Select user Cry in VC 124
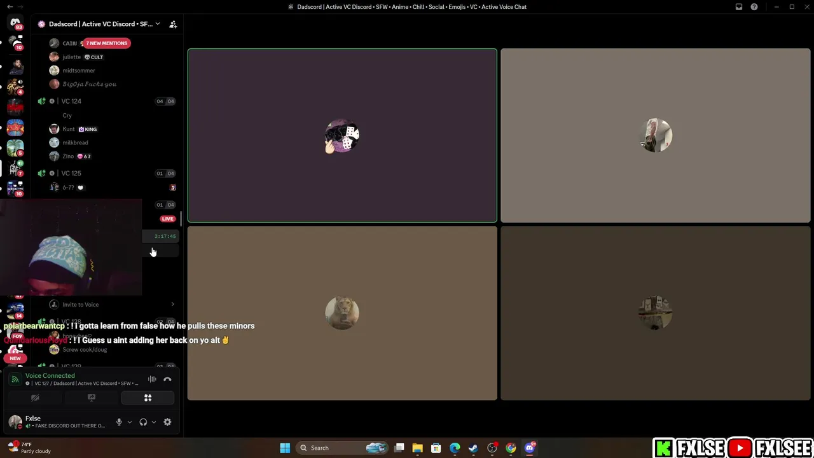The height and width of the screenshot is (458, 814). (67, 116)
